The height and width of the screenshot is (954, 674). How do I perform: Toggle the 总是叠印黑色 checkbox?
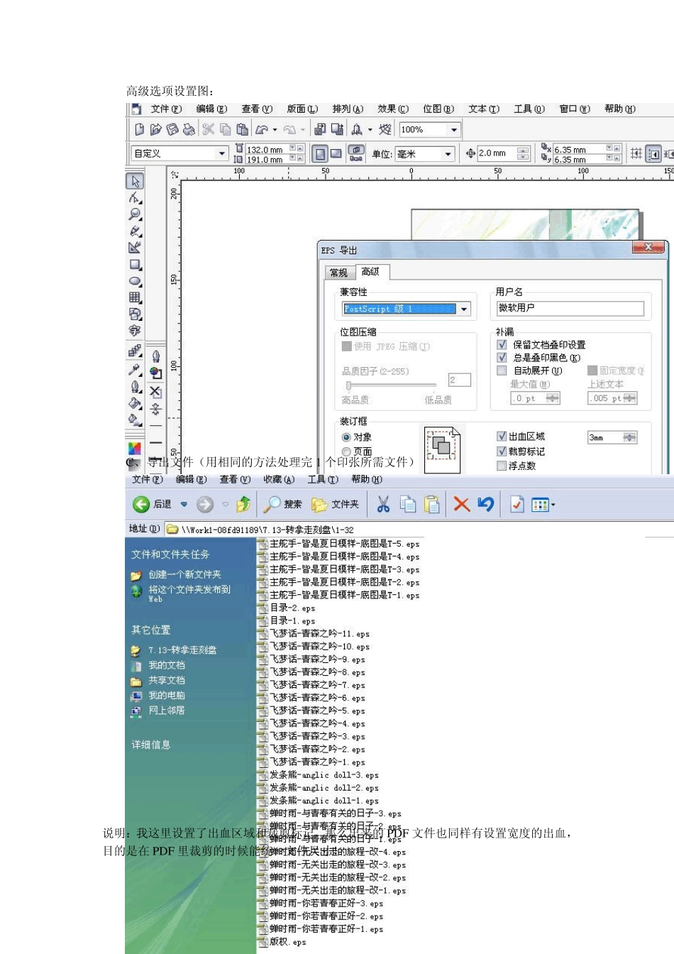(x=502, y=357)
